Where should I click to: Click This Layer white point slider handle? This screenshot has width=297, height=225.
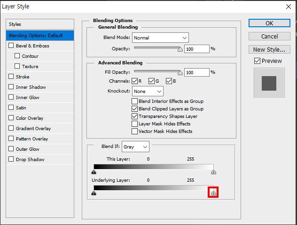213,172
